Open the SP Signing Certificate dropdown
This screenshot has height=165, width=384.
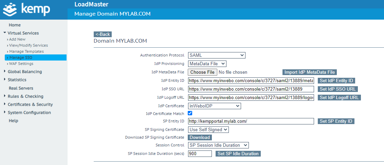pyautogui.click(x=208, y=129)
